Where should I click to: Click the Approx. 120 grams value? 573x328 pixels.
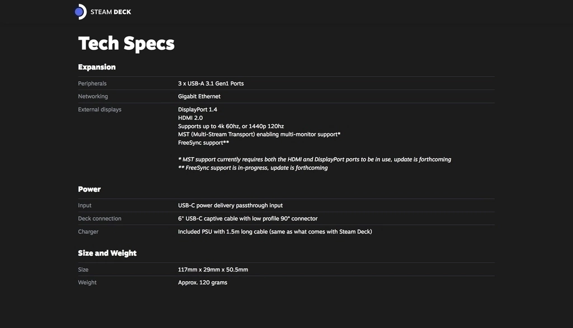[203, 282]
